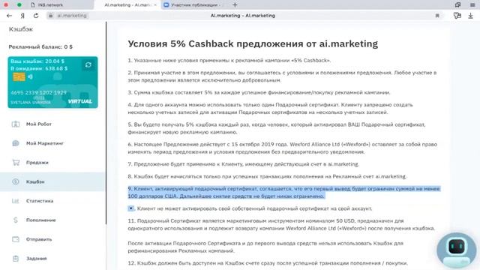Click the Отправить wallet icon
This screenshot has width=480, height=270.
click(16, 239)
